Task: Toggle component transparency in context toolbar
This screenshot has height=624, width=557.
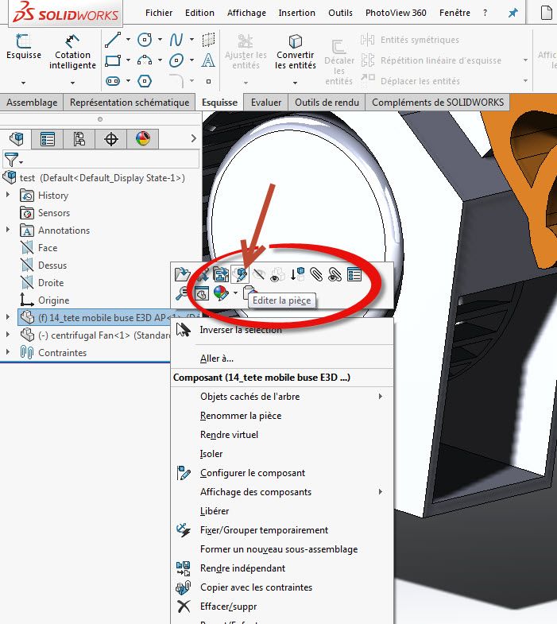Action: pyautogui.click(x=277, y=274)
